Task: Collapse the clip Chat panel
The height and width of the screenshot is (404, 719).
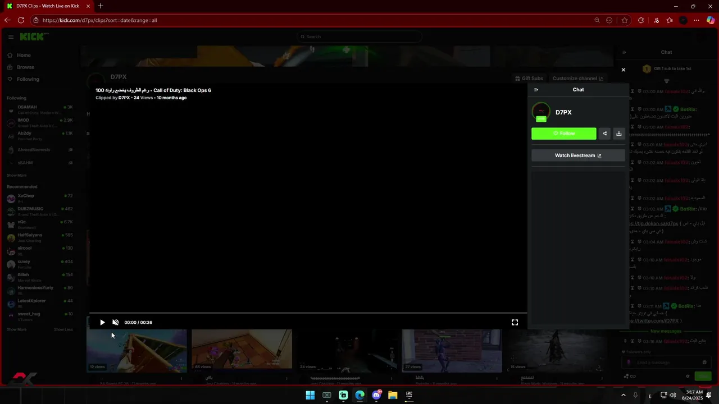Action: coord(536,90)
